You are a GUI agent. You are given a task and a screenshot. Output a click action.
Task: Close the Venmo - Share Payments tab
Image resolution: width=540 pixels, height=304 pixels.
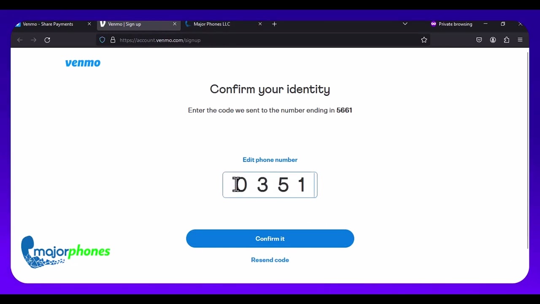coord(89,24)
